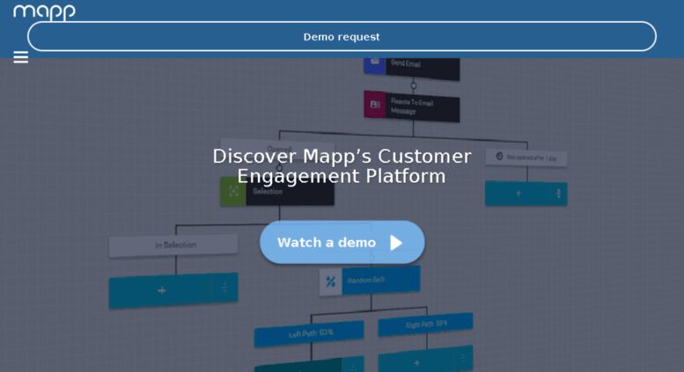Start the Watch a demo video
Screen dimensions: 684x372
click(342, 242)
